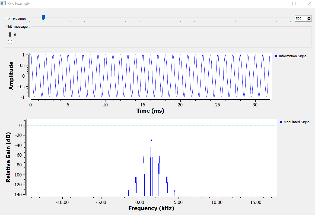Click the FSK Deviation value field showing 500
Viewport: 315px width, 215px height.
coord(300,19)
